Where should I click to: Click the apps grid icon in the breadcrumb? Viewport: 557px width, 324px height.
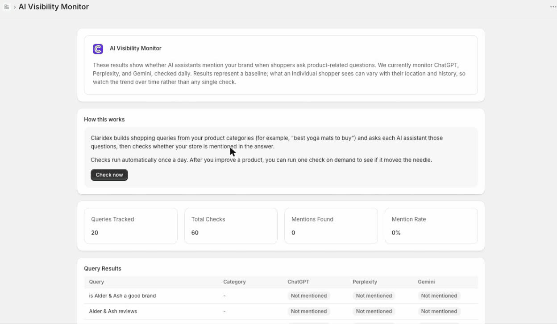6,7
